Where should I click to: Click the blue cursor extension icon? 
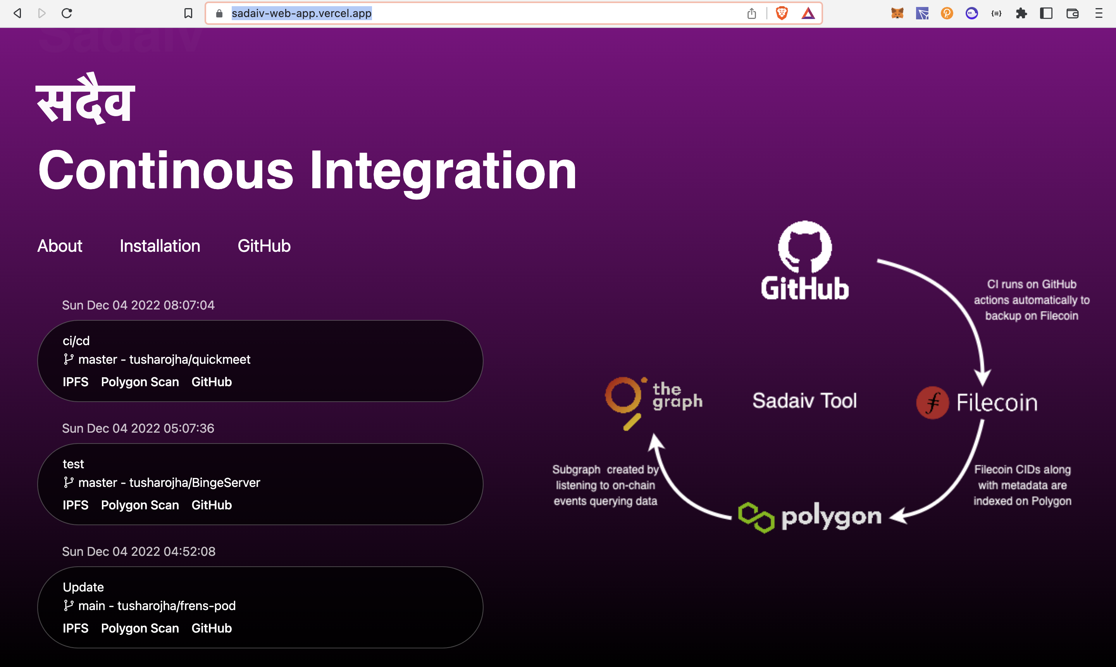point(922,14)
